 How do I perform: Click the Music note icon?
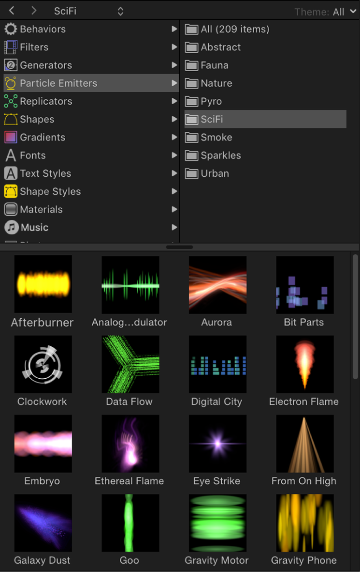11,227
